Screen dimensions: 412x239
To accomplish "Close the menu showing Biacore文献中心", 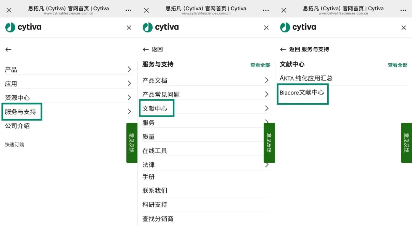I will pyautogui.click(x=404, y=27).
